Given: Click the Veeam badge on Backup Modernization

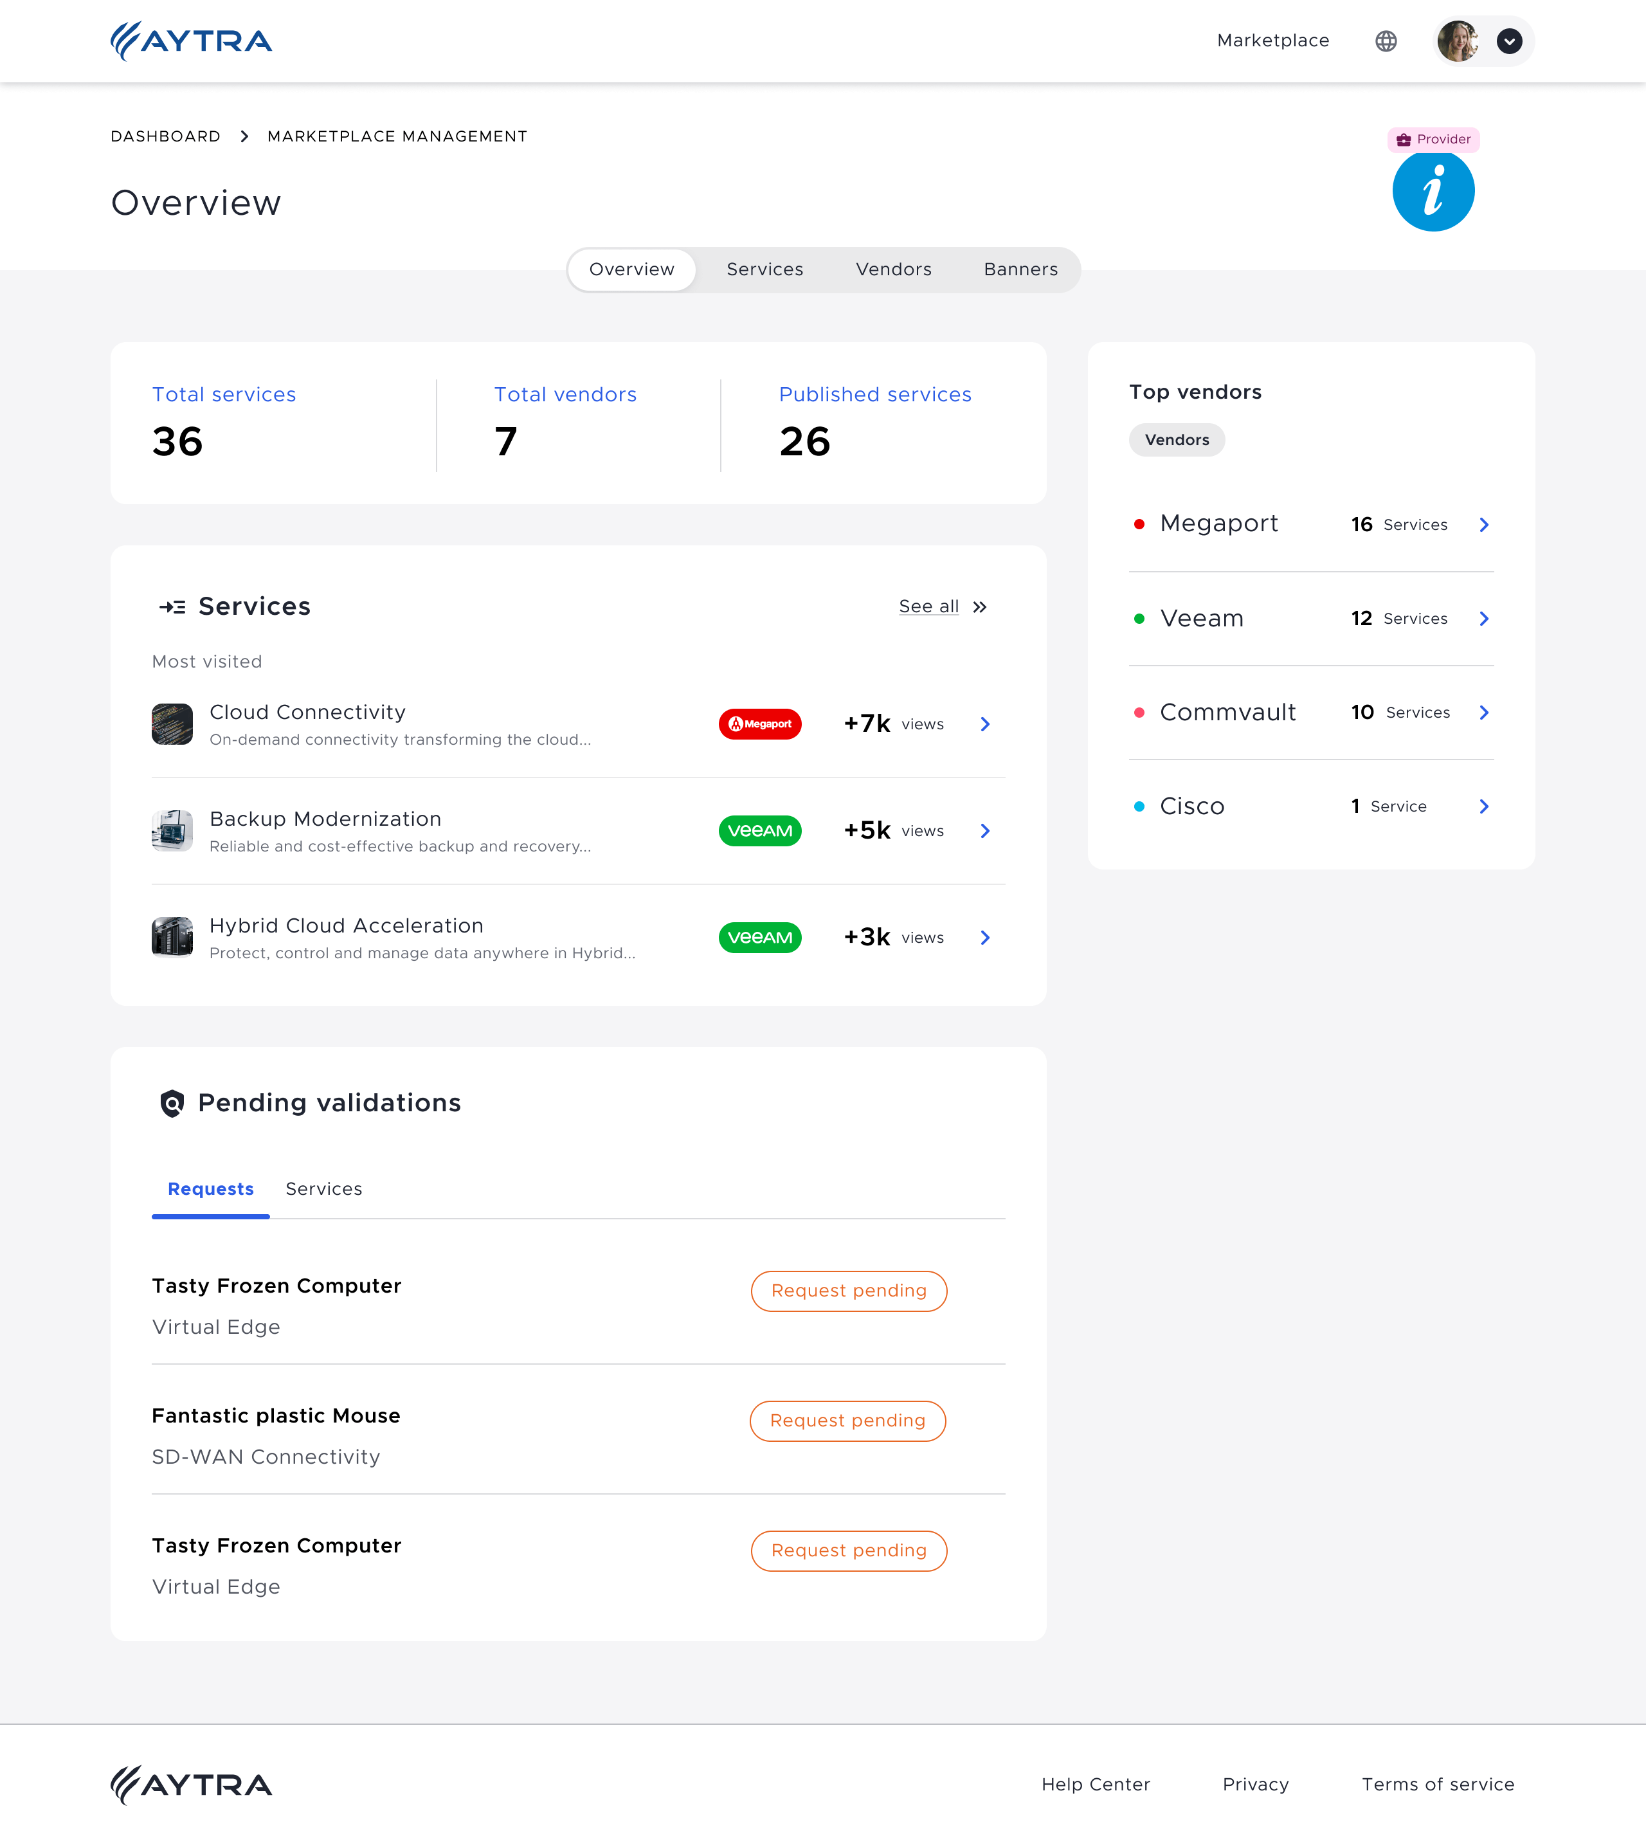Looking at the screenshot, I should click(x=760, y=832).
